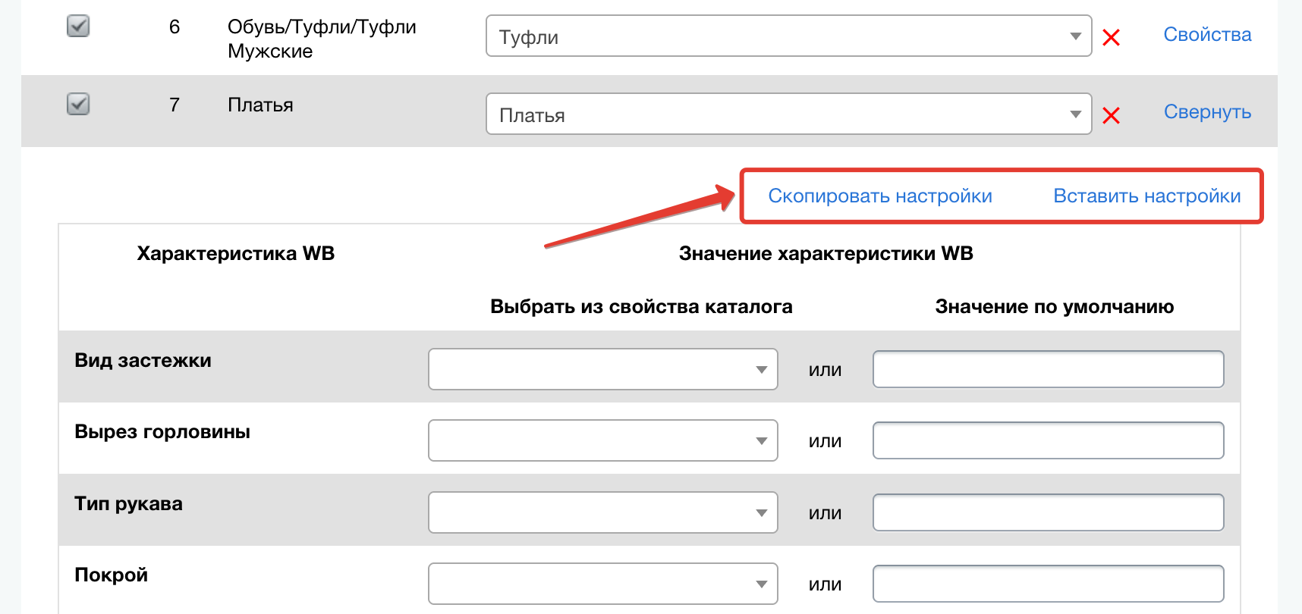Screen dimensions: 1302x614
Task: Click Свернуть to collapse Платья properties
Action: (1207, 112)
